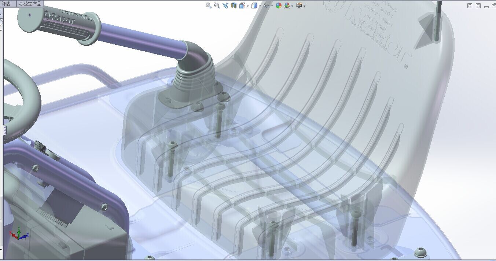Click the collapse-left panel window button
496x261 pixels.
(x=470, y=5)
